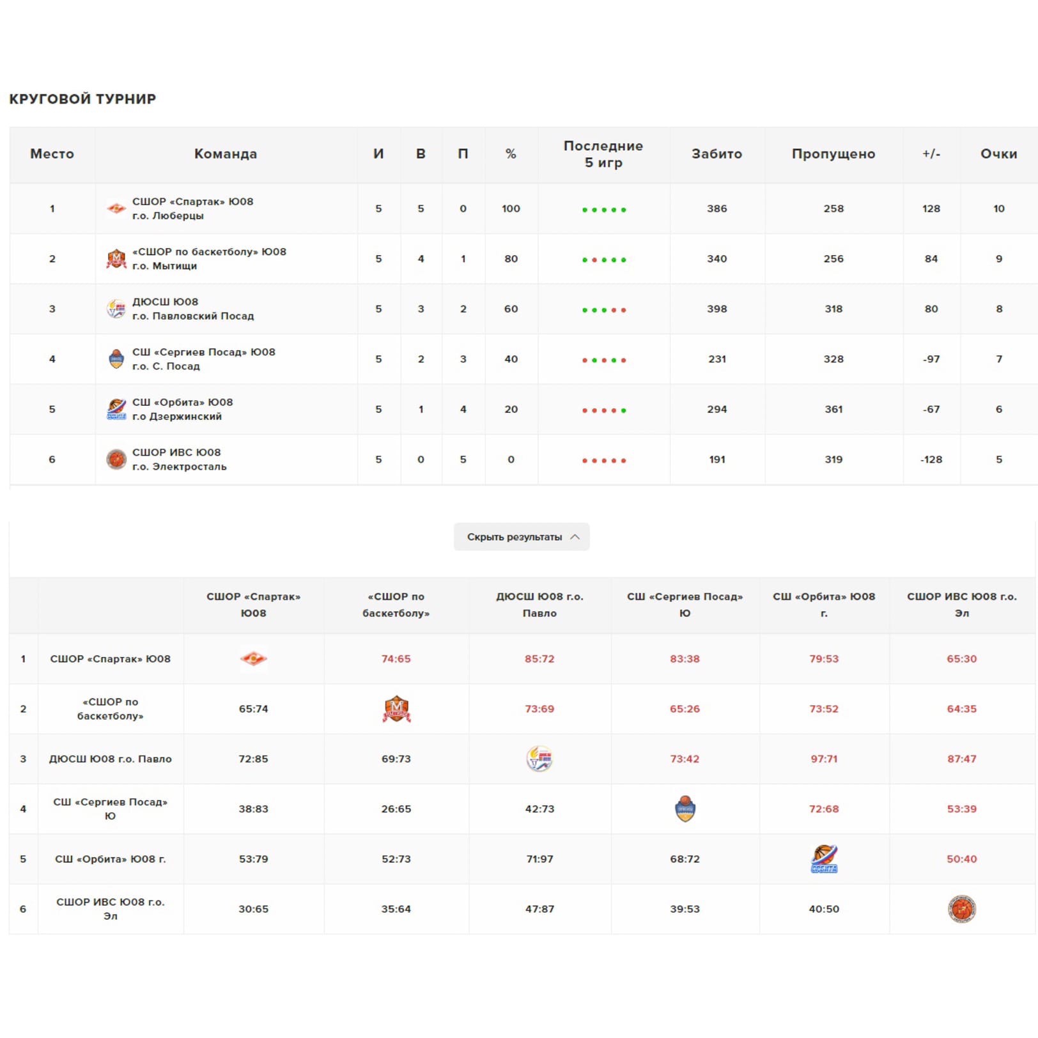Open the 79:53 game result

(x=824, y=659)
